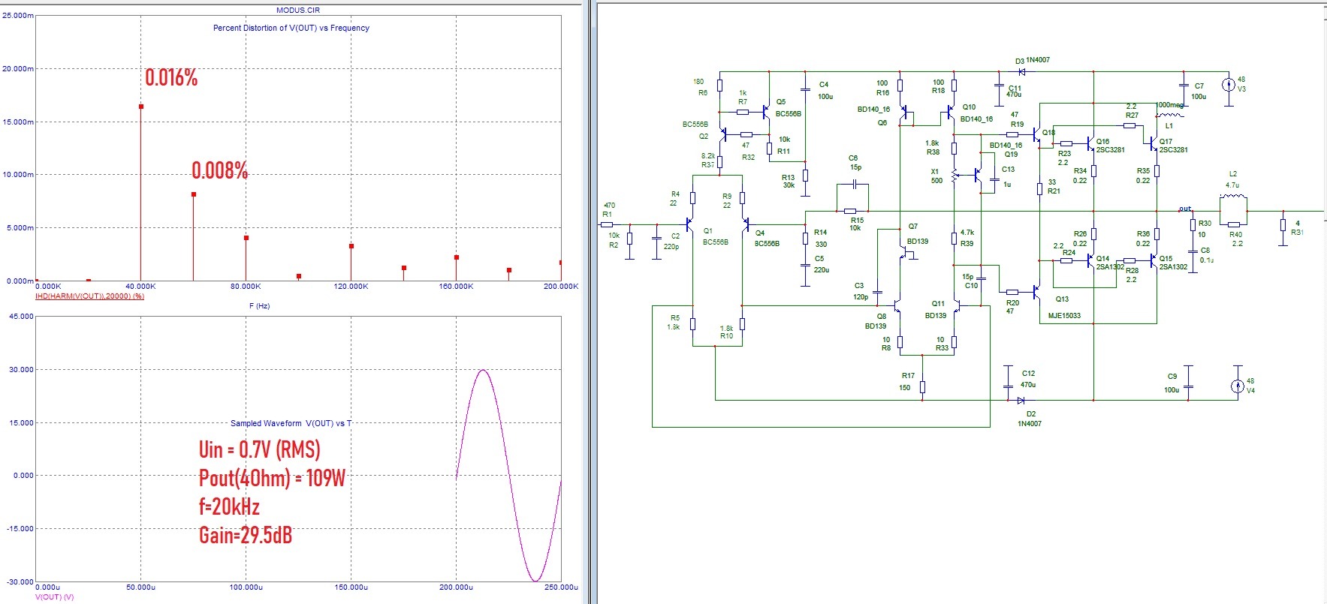The image size is (1327, 604).
Task: Select resistor R17 150
Action: tap(922, 387)
